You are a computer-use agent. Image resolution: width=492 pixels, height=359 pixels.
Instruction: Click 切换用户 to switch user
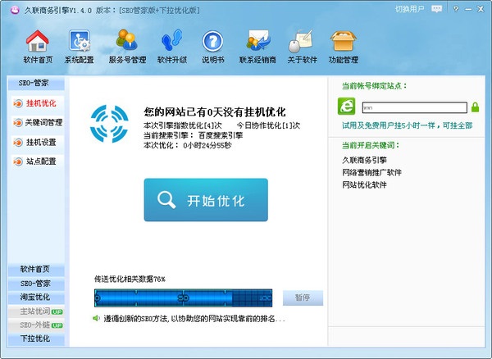409,9
